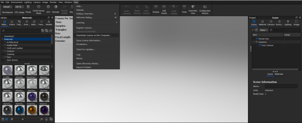Toggle the Pause render button
The width and height of the screenshot is (302, 123).
[x=28, y=9]
